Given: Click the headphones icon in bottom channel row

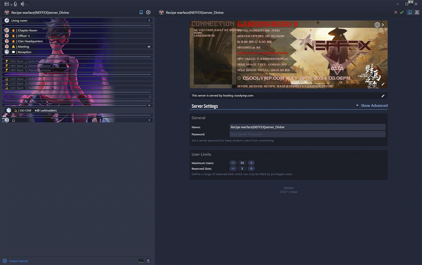Looking at the screenshot, I should click(x=13, y=120).
